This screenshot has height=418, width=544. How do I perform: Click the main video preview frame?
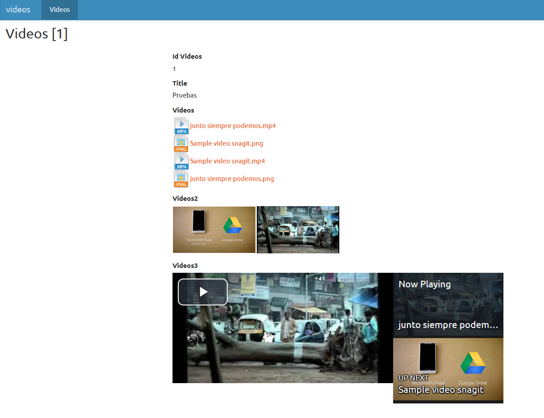click(282, 335)
